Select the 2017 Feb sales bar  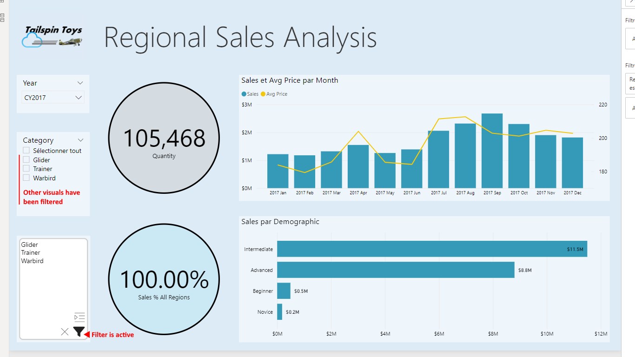pos(304,172)
